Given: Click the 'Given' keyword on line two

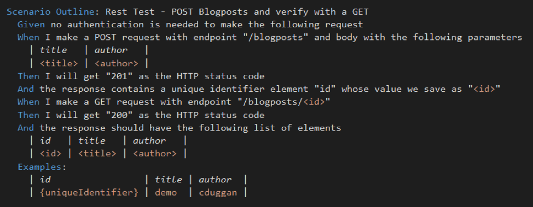Looking at the screenshot, I should (31, 25).
